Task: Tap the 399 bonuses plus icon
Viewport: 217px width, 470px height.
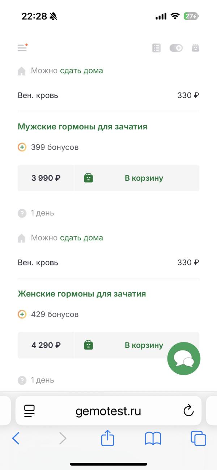Action: 22,147
